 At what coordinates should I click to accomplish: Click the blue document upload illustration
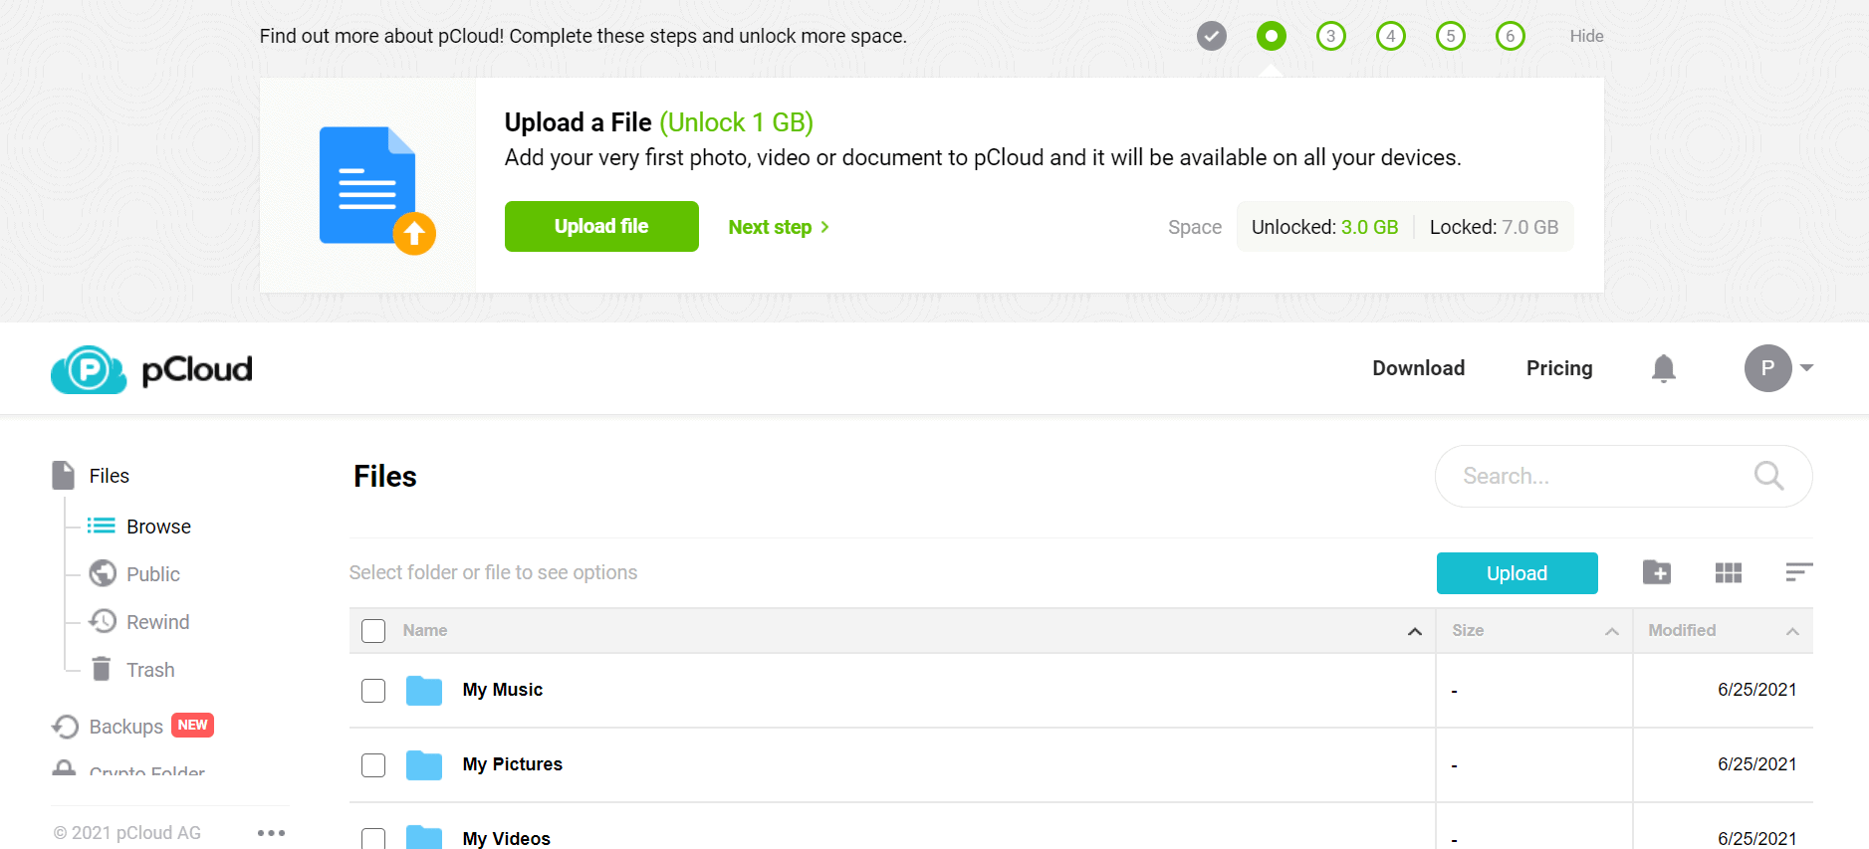click(x=376, y=190)
